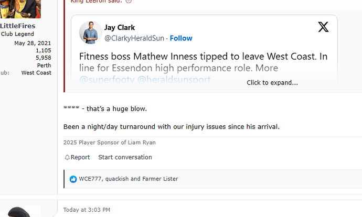The height and width of the screenshot is (217, 362).
Task: Open the @ClarkyHeraldSun handle
Action: [134, 38]
